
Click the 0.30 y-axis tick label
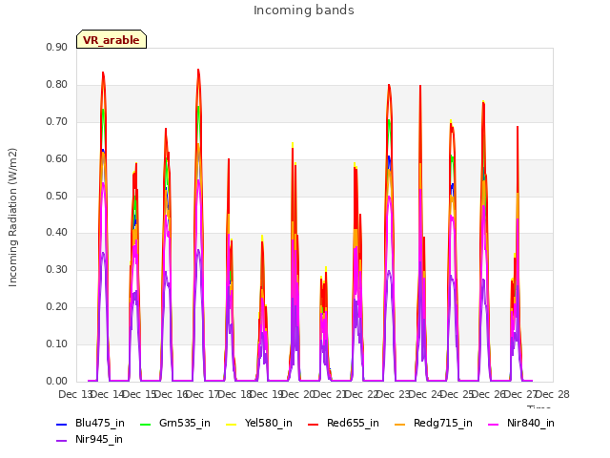pyautogui.click(x=57, y=270)
